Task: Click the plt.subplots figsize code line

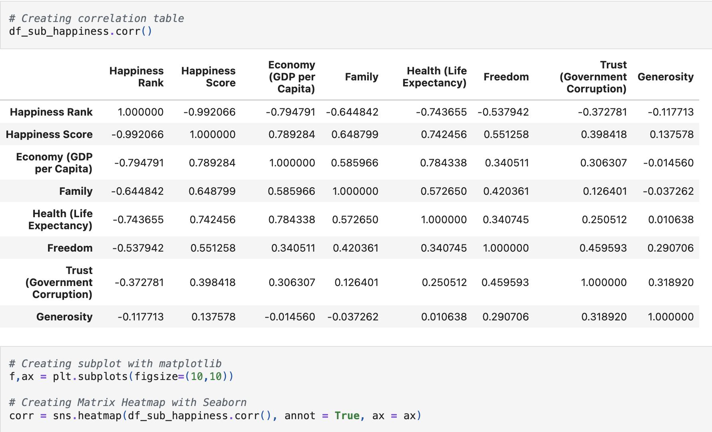Action: click(121, 376)
